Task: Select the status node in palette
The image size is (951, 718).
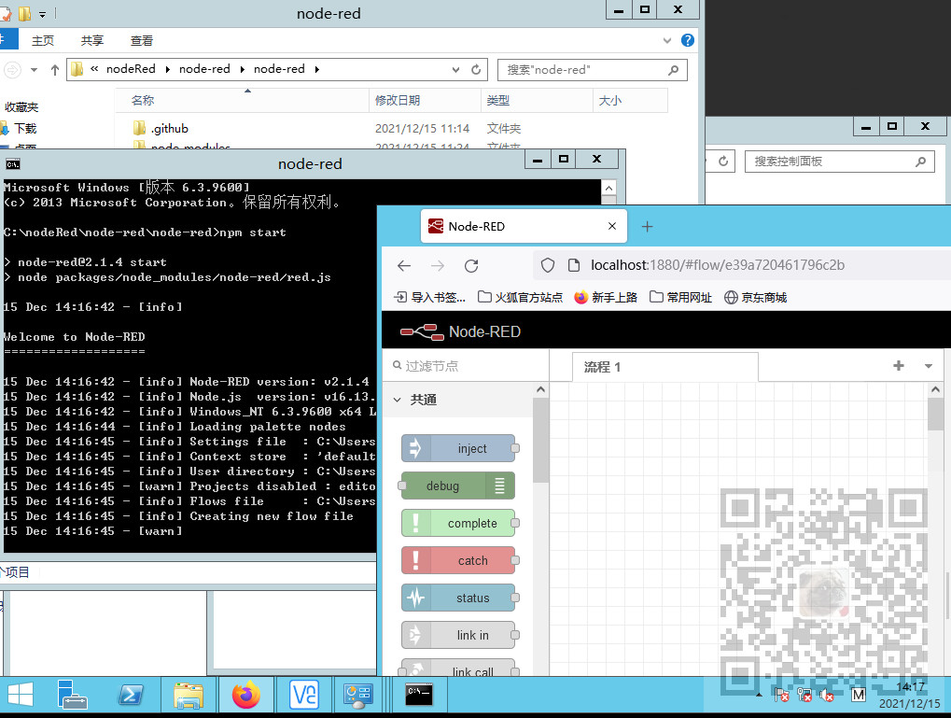Action: (458, 598)
